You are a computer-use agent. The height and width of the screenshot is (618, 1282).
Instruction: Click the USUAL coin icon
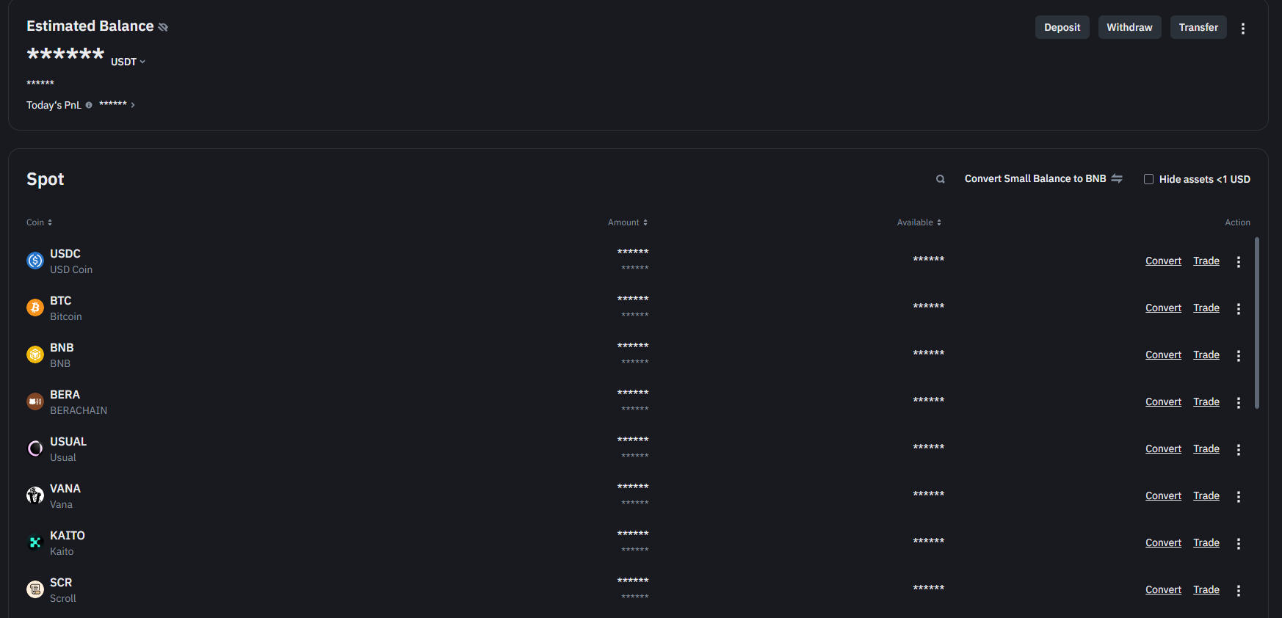tap(35, 448)
